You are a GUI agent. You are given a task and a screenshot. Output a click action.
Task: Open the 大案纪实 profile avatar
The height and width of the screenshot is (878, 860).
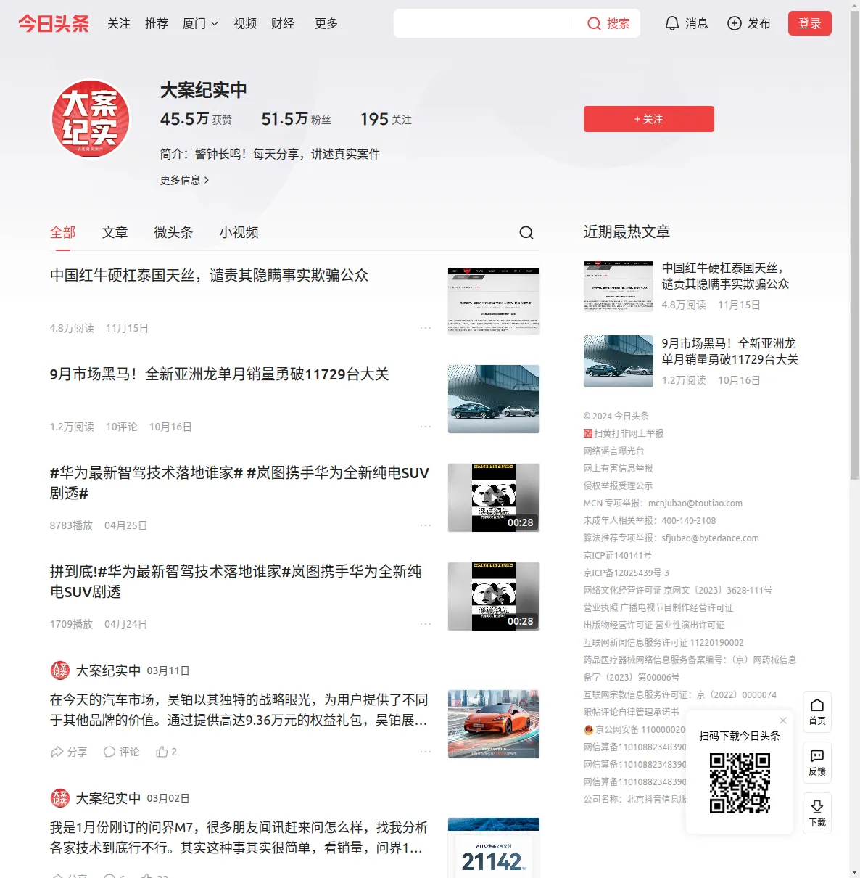point(91,119)
